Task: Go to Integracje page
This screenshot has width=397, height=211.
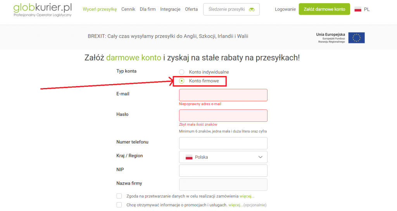Action: point(170,9)
